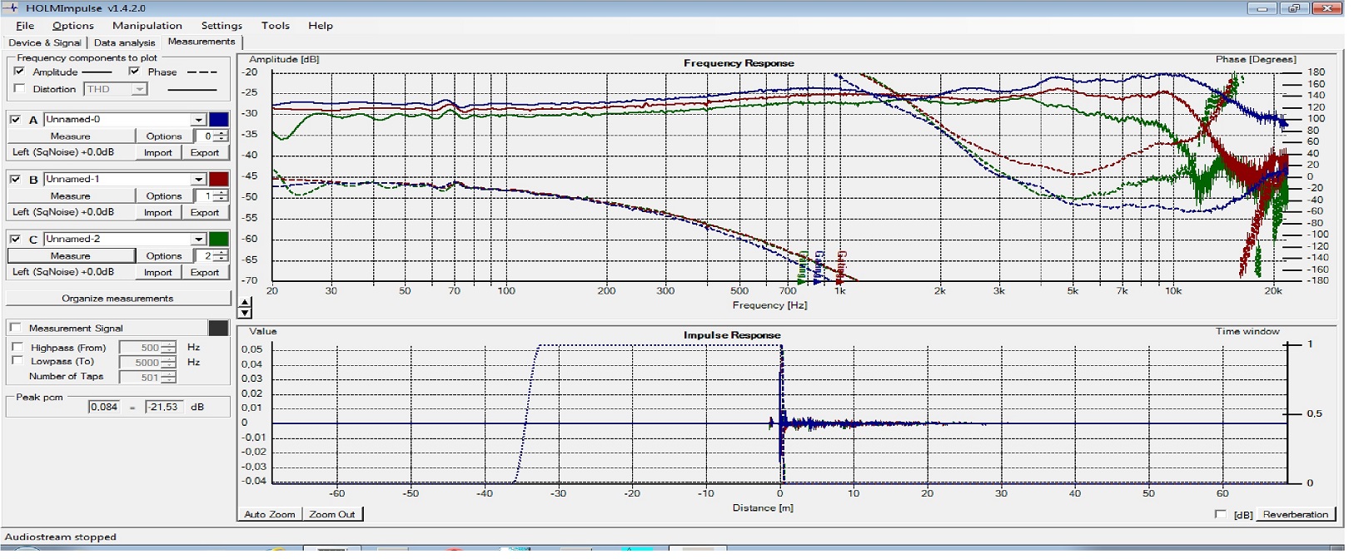The image size is (1359, 559).
Task: Expand the Unnamed-0 measurement dropdown
Action: [x=198, y=120]
